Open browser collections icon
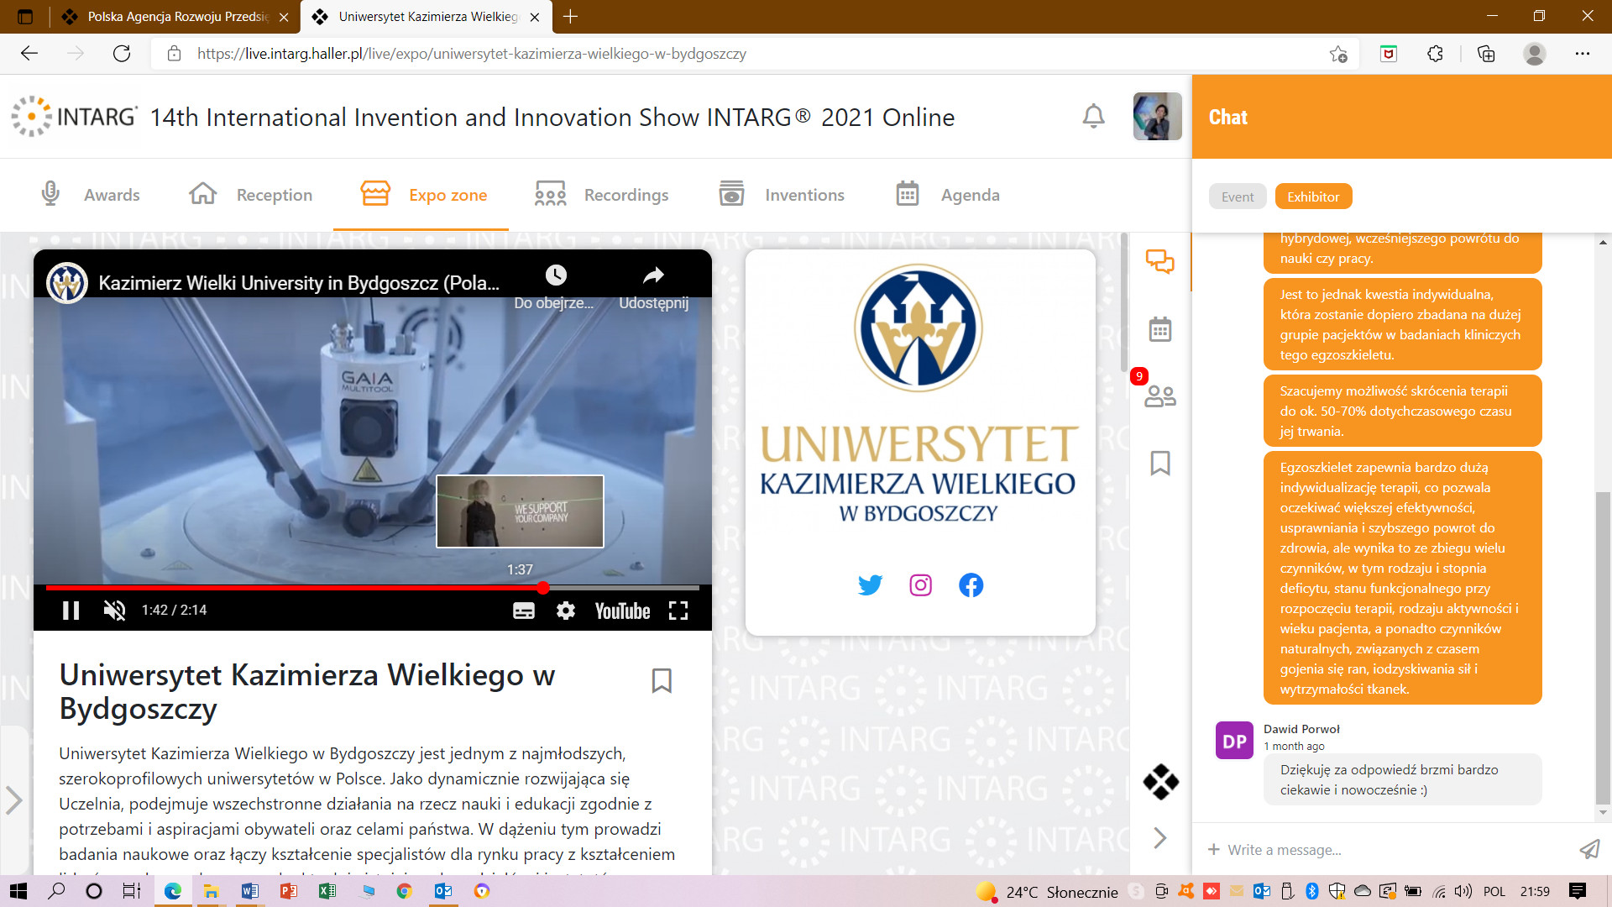 pos(1486,54)
